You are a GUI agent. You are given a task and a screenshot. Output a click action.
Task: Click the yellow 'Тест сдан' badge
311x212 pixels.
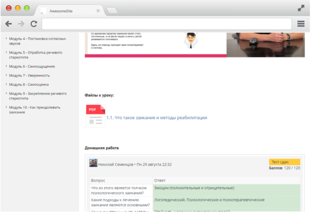[x=284, y=162]
